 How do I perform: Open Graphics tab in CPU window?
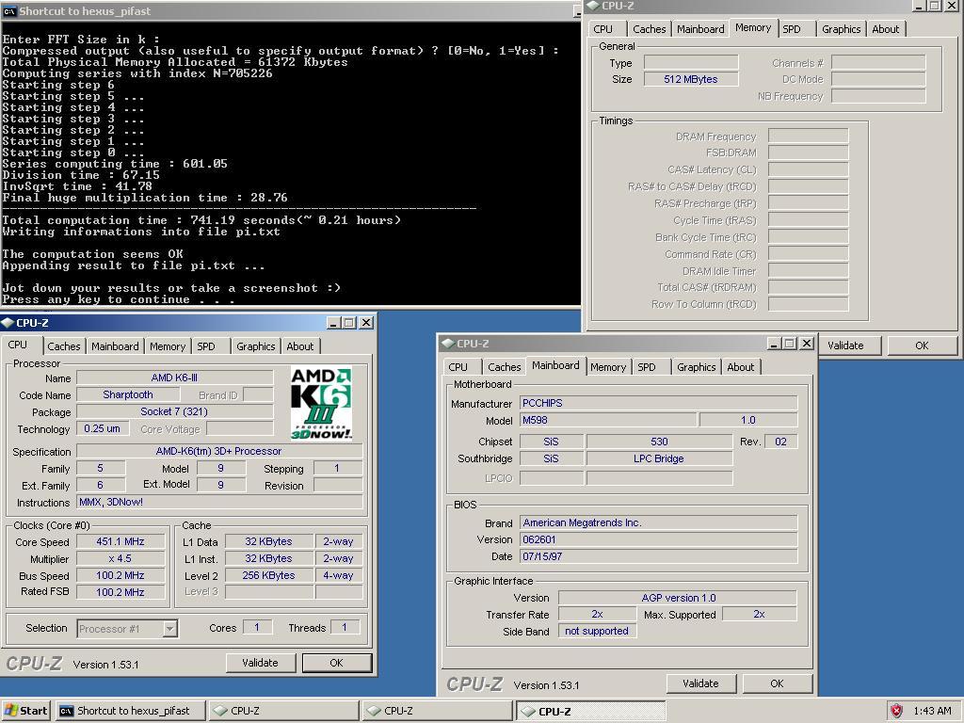[x=256, y=346]
